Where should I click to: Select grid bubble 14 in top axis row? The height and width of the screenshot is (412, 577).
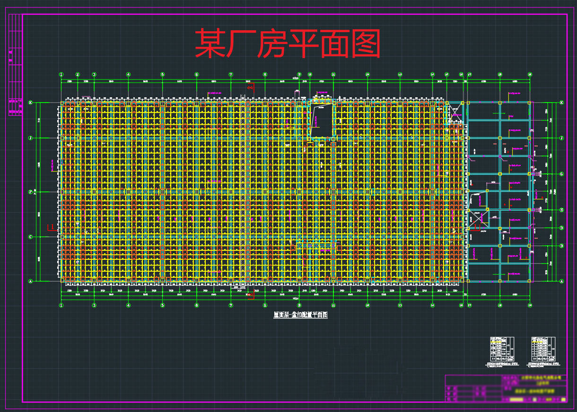(x=432, y=74)
